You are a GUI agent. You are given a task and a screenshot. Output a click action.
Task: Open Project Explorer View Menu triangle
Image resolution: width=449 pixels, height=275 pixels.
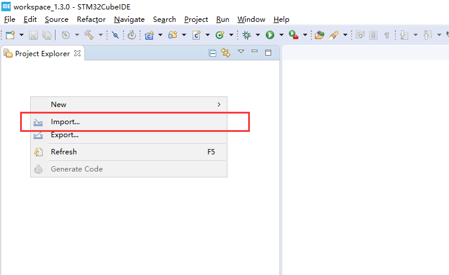[x=241, y=51]
